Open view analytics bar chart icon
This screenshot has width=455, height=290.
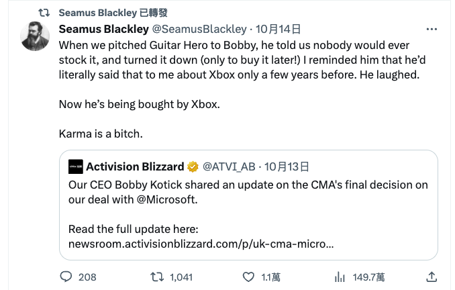click(340, 277)
